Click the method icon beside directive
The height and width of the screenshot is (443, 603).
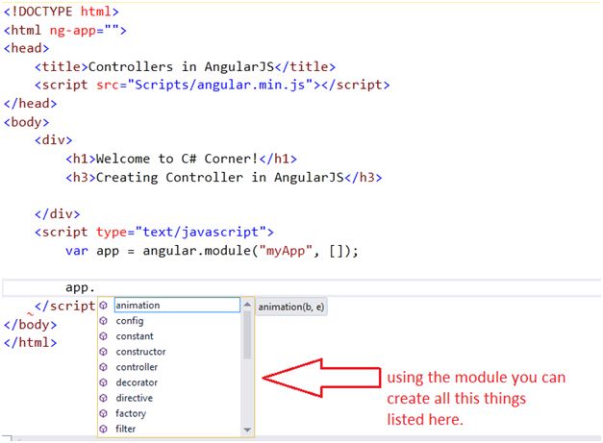pyautogui.click(x=104, y=398)
